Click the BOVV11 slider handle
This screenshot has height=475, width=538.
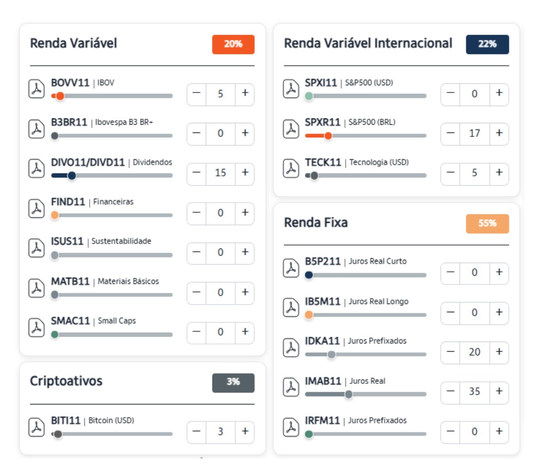(60, 96)
